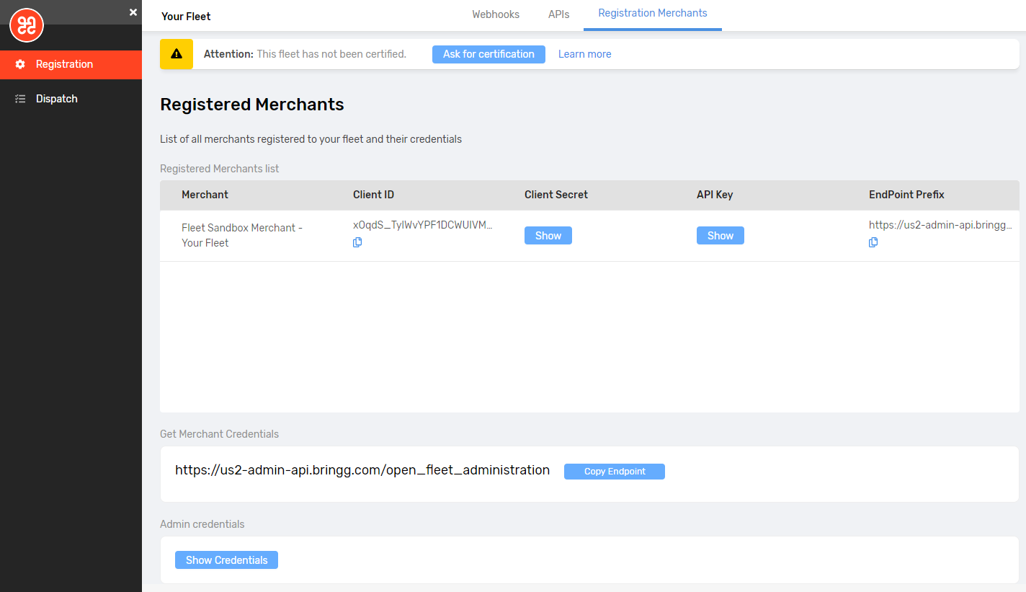Click the yellow warning triangle icon

(177, 54)
